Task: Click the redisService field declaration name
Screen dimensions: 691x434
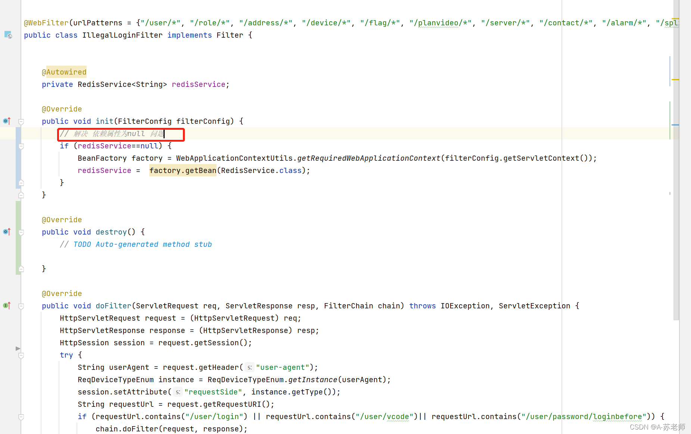Action: pyautogui.click(x=199, y=84)
